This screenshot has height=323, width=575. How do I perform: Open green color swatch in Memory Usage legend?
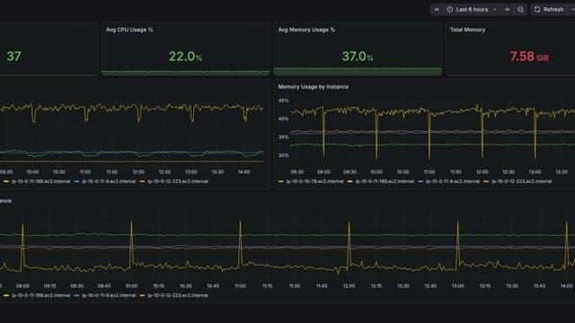[281, 181]
